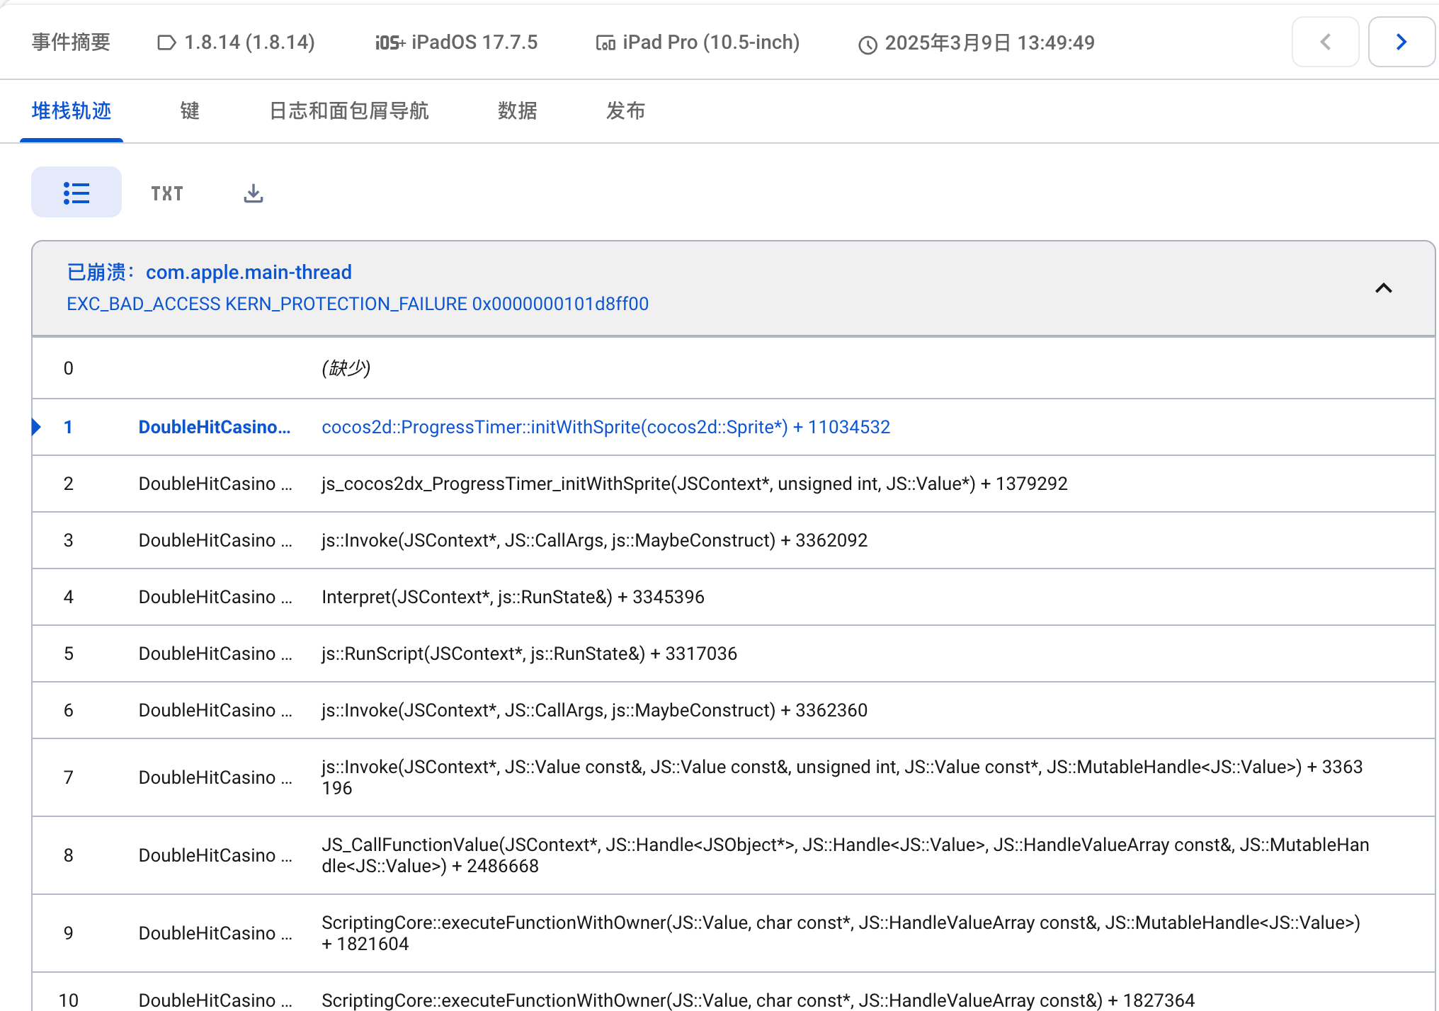Collapse the crashed main-thread section
1439x1011 pixels.
[x=1383, y=288]
